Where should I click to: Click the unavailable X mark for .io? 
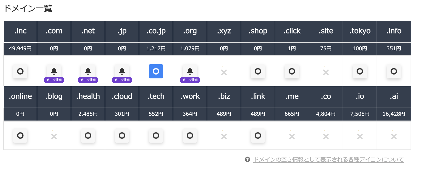[360, 137]
